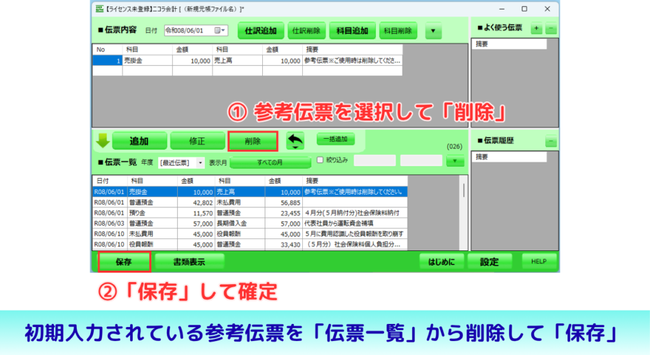Toggle the 絞り込み checkbox
The height and width of the screenshot is (355, 650).
tap(320, 160)
